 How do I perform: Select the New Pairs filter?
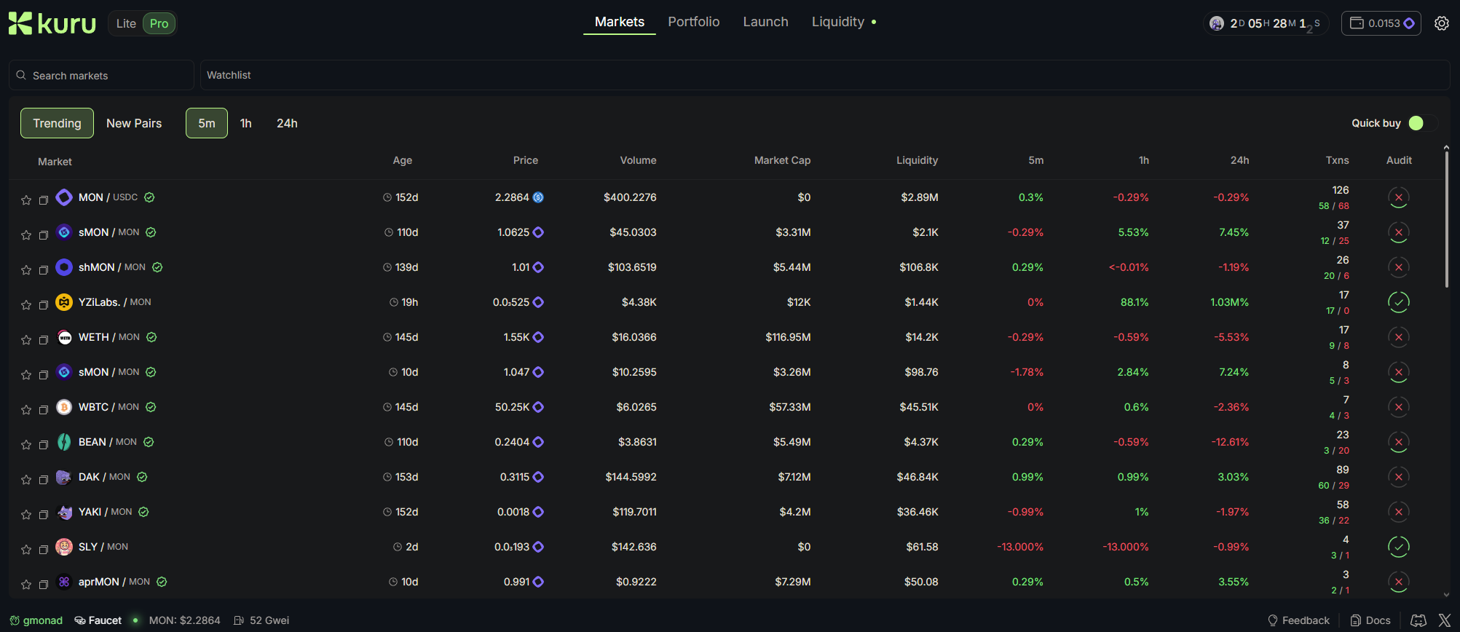click(134, 123)
